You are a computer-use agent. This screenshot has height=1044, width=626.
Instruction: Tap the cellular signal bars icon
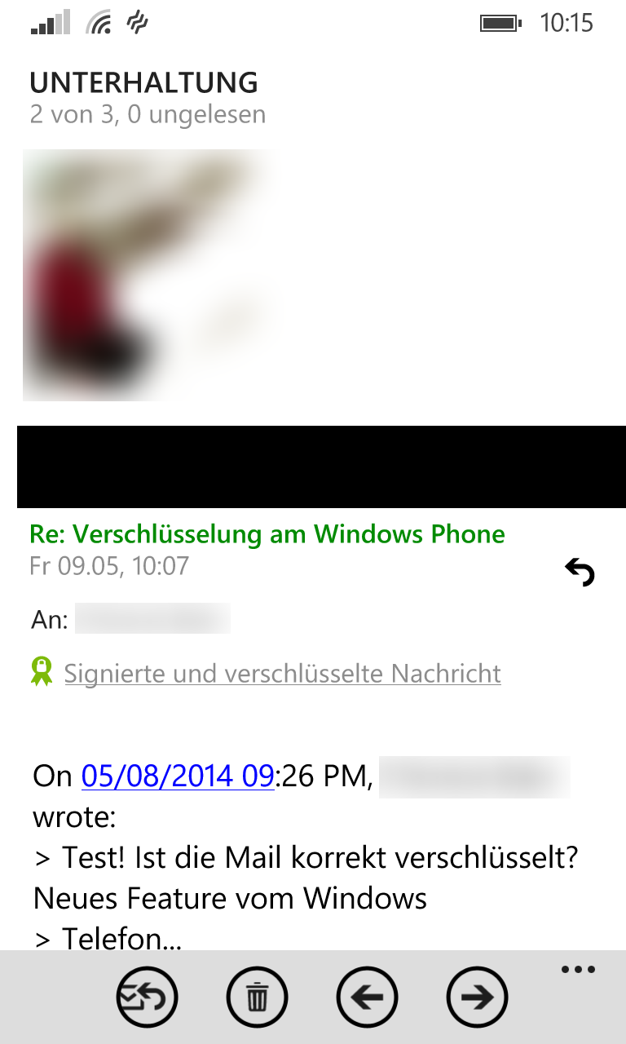coord(51,23)
